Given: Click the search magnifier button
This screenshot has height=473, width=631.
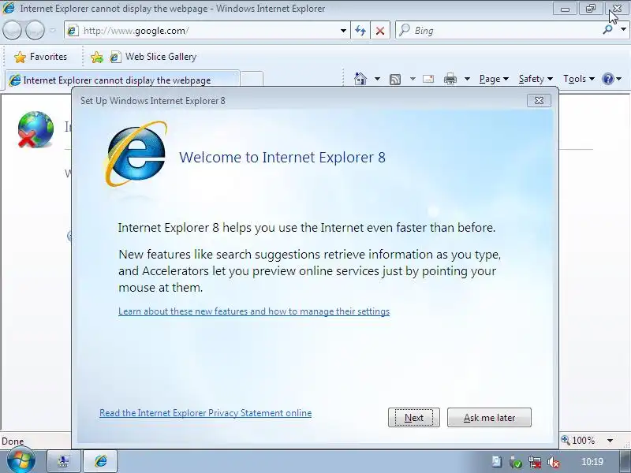Looking at the screenshot, I should (x=607, y=30).
